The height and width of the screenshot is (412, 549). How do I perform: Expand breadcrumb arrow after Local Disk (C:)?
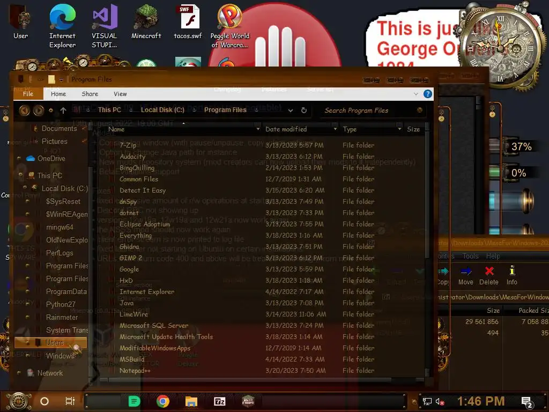tap(194, 110)
